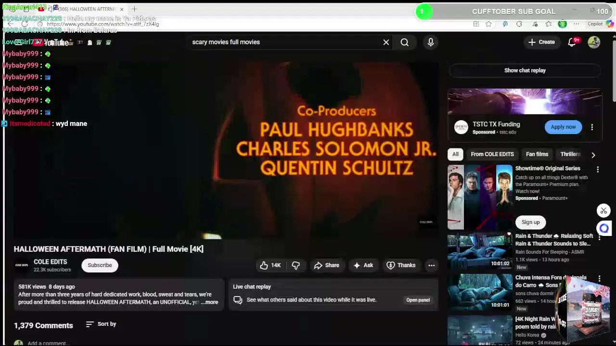Click the Create button
Screen dimensions: 616x346
click(541, 42)
